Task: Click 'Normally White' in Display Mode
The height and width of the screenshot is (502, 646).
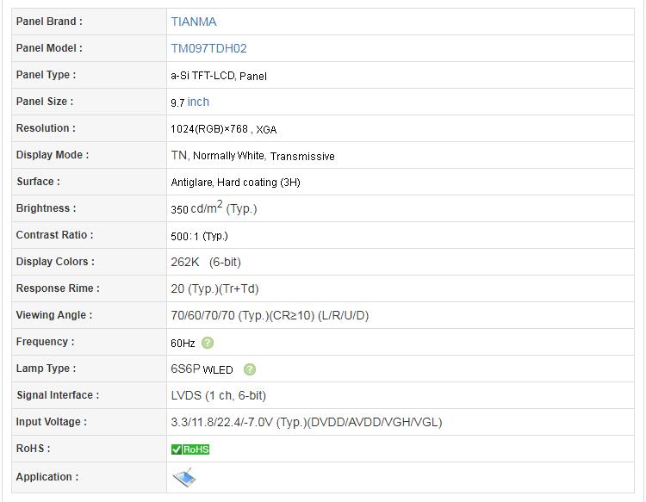Action: (229, 156)
